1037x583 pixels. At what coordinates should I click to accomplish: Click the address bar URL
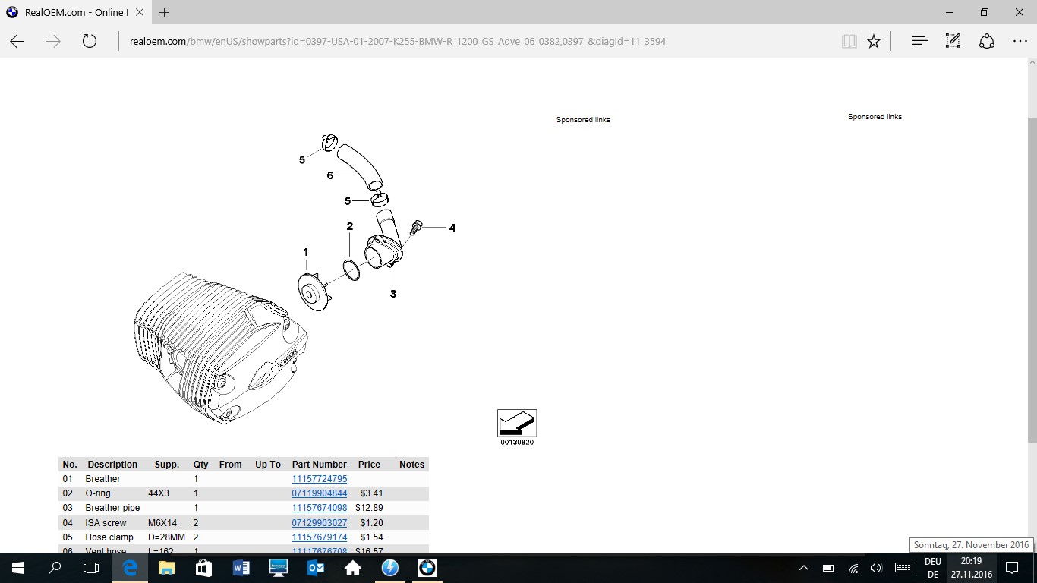(x=399, y=41)
